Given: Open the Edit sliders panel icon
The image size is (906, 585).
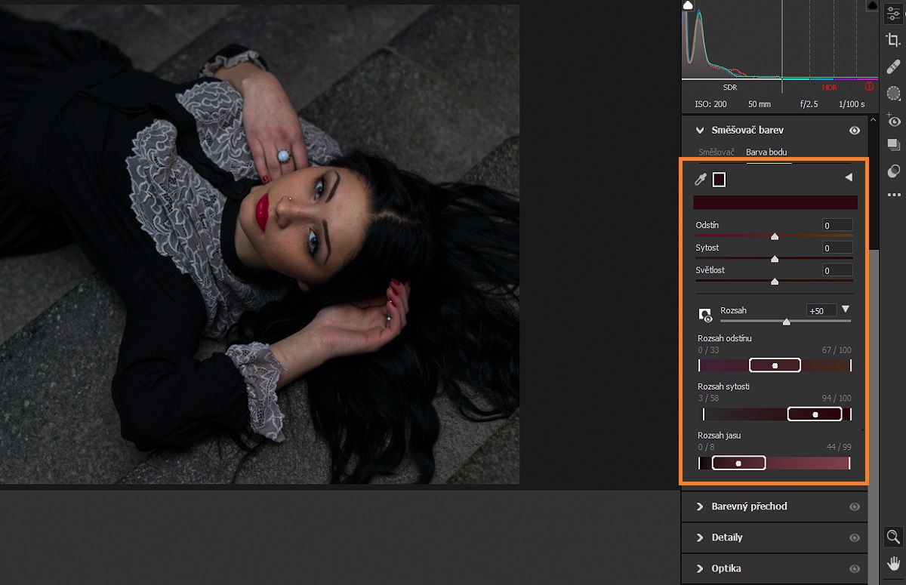Looking at the screenshot, I should click(x=893, y=14).
